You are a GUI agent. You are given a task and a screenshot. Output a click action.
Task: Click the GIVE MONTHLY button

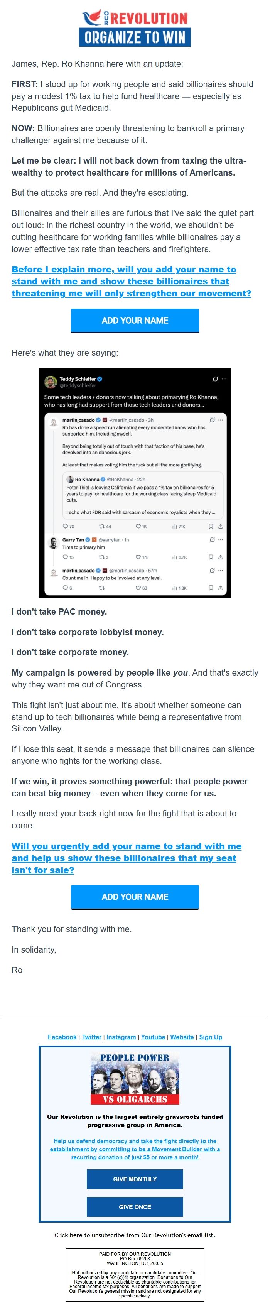click(x=135, y=1179)
